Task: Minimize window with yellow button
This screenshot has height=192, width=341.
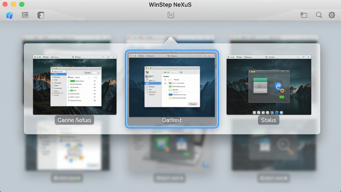Action: tap(13, 4)
